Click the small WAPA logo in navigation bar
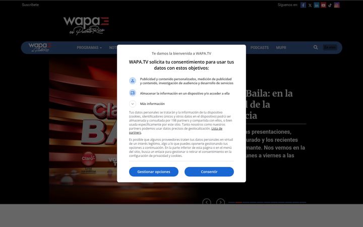 40,47
